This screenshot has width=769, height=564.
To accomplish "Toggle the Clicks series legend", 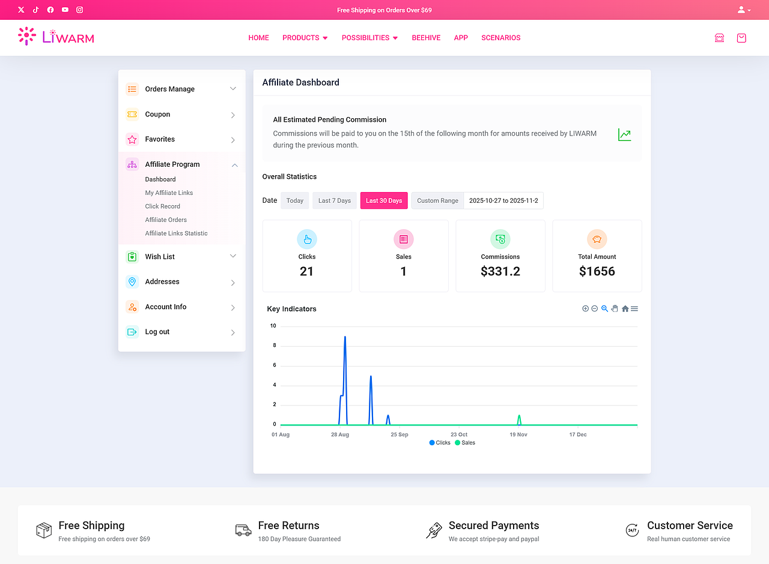I will [x=440, y=443].
